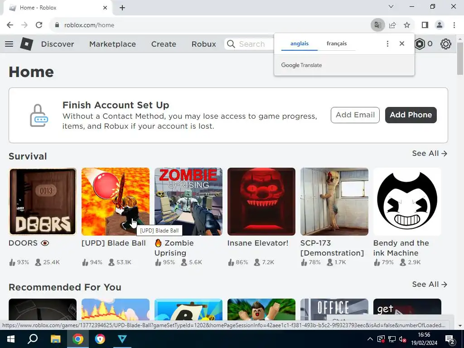
Task: Open the Brave browser taskbar icon
Action: (x=100, y=339)
